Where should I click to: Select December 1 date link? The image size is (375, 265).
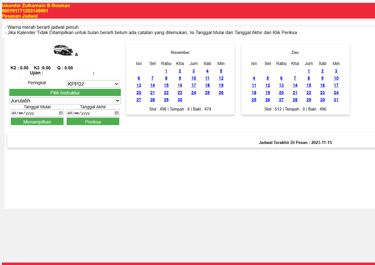(309, 71)
